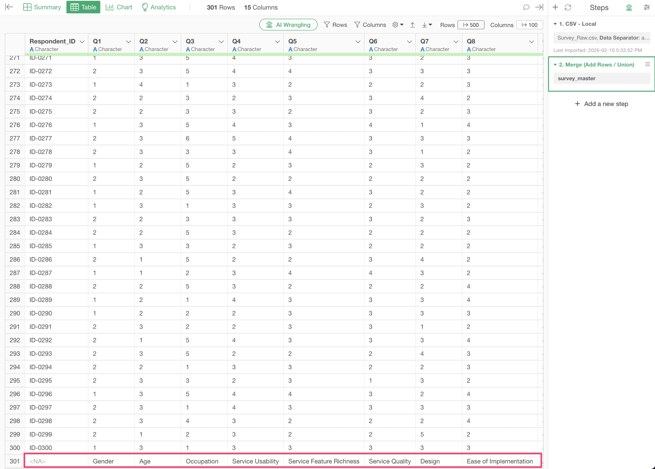Open the Respondent_ID column dropdown
Screen dimensions: 655x469
click(82, 42)
